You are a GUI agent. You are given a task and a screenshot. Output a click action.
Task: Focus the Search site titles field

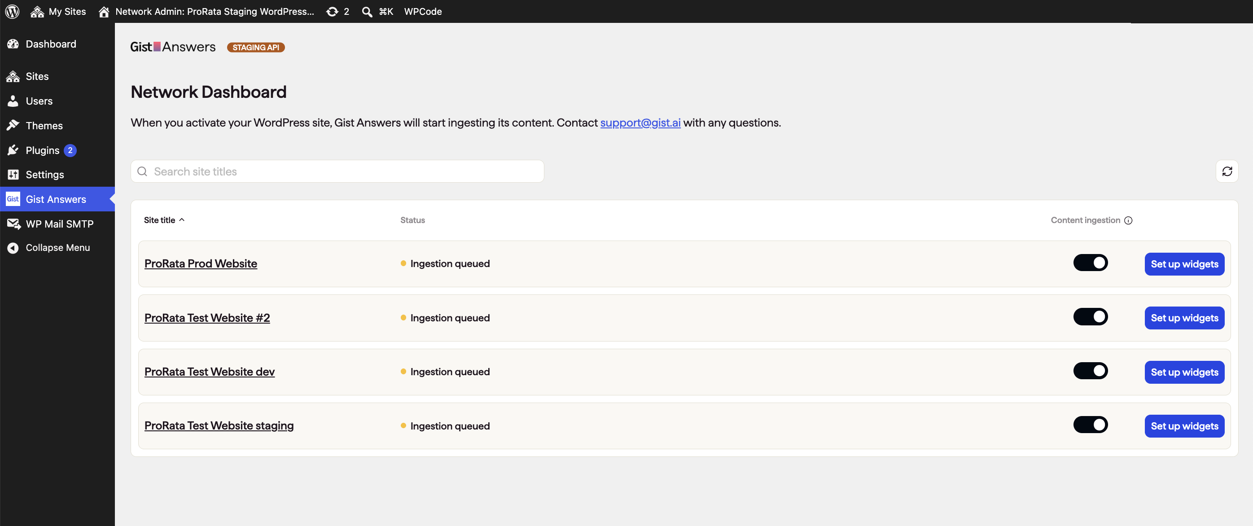[x=337, y=171]
